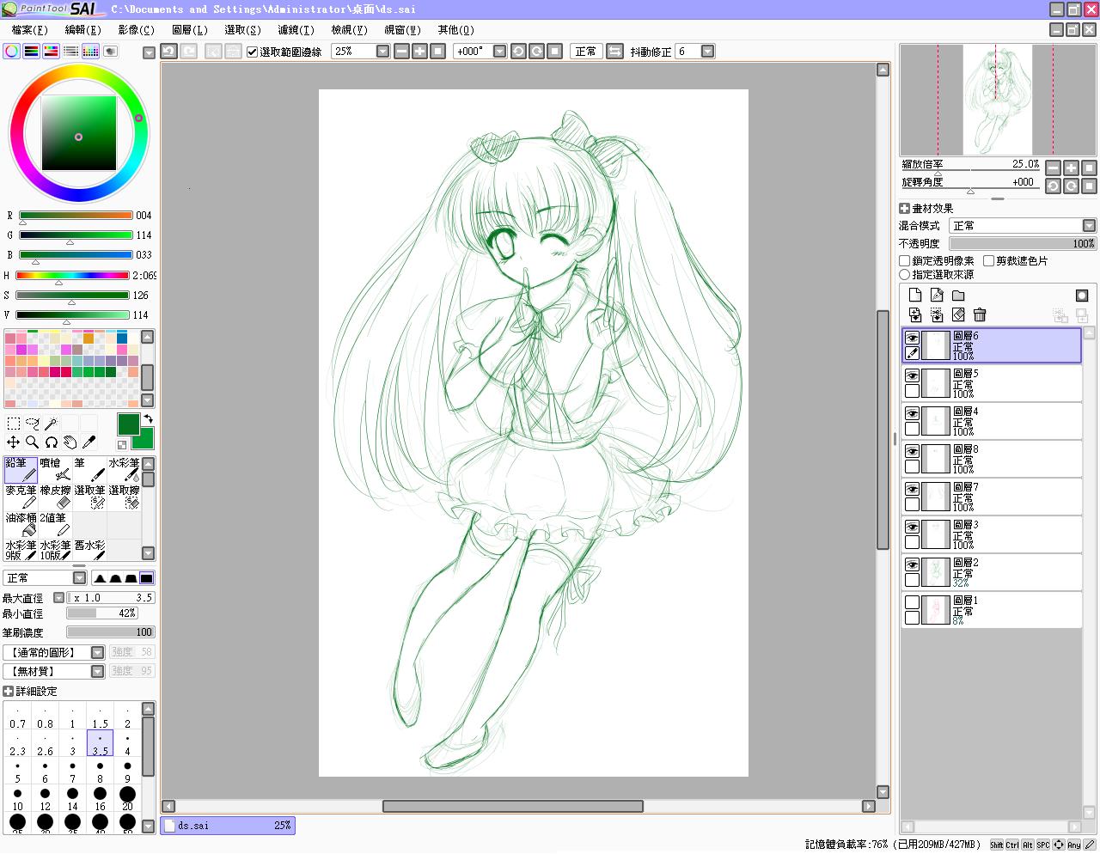The width and height of the screenshot is (1100, 854).
Task: Choose the 2值筆 binary pen tool
Action: 55,525
